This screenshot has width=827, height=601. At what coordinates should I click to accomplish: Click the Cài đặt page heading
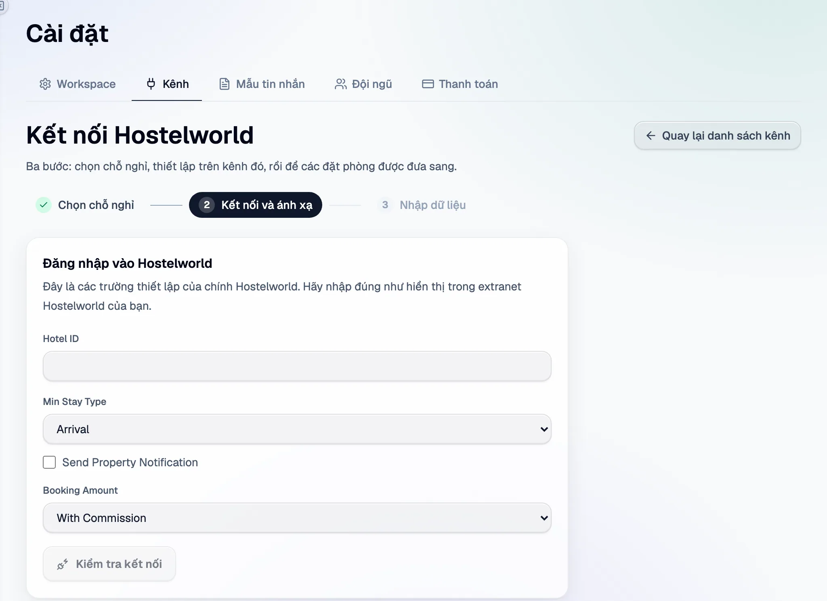coord(67,33)
